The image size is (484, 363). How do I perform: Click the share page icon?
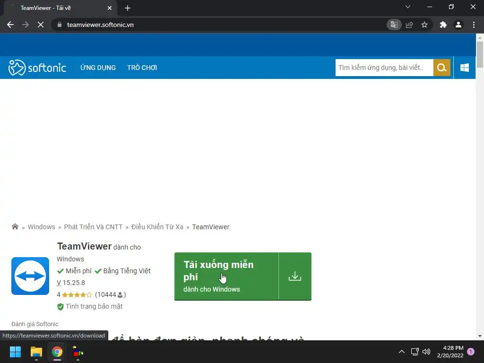409,25
